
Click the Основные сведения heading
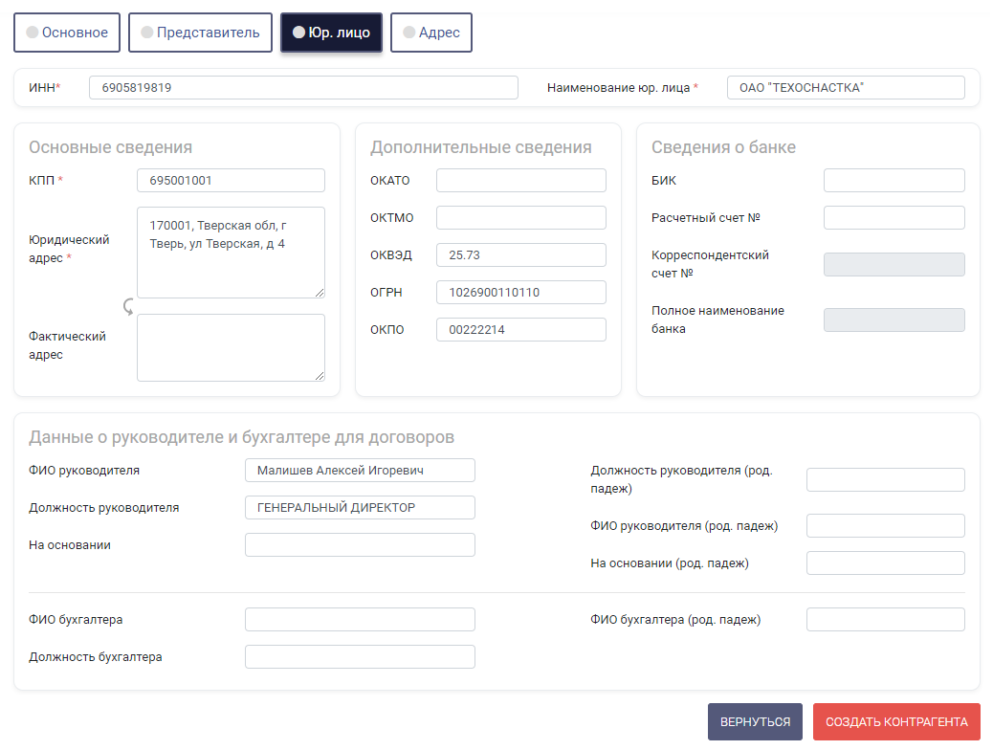110,147
